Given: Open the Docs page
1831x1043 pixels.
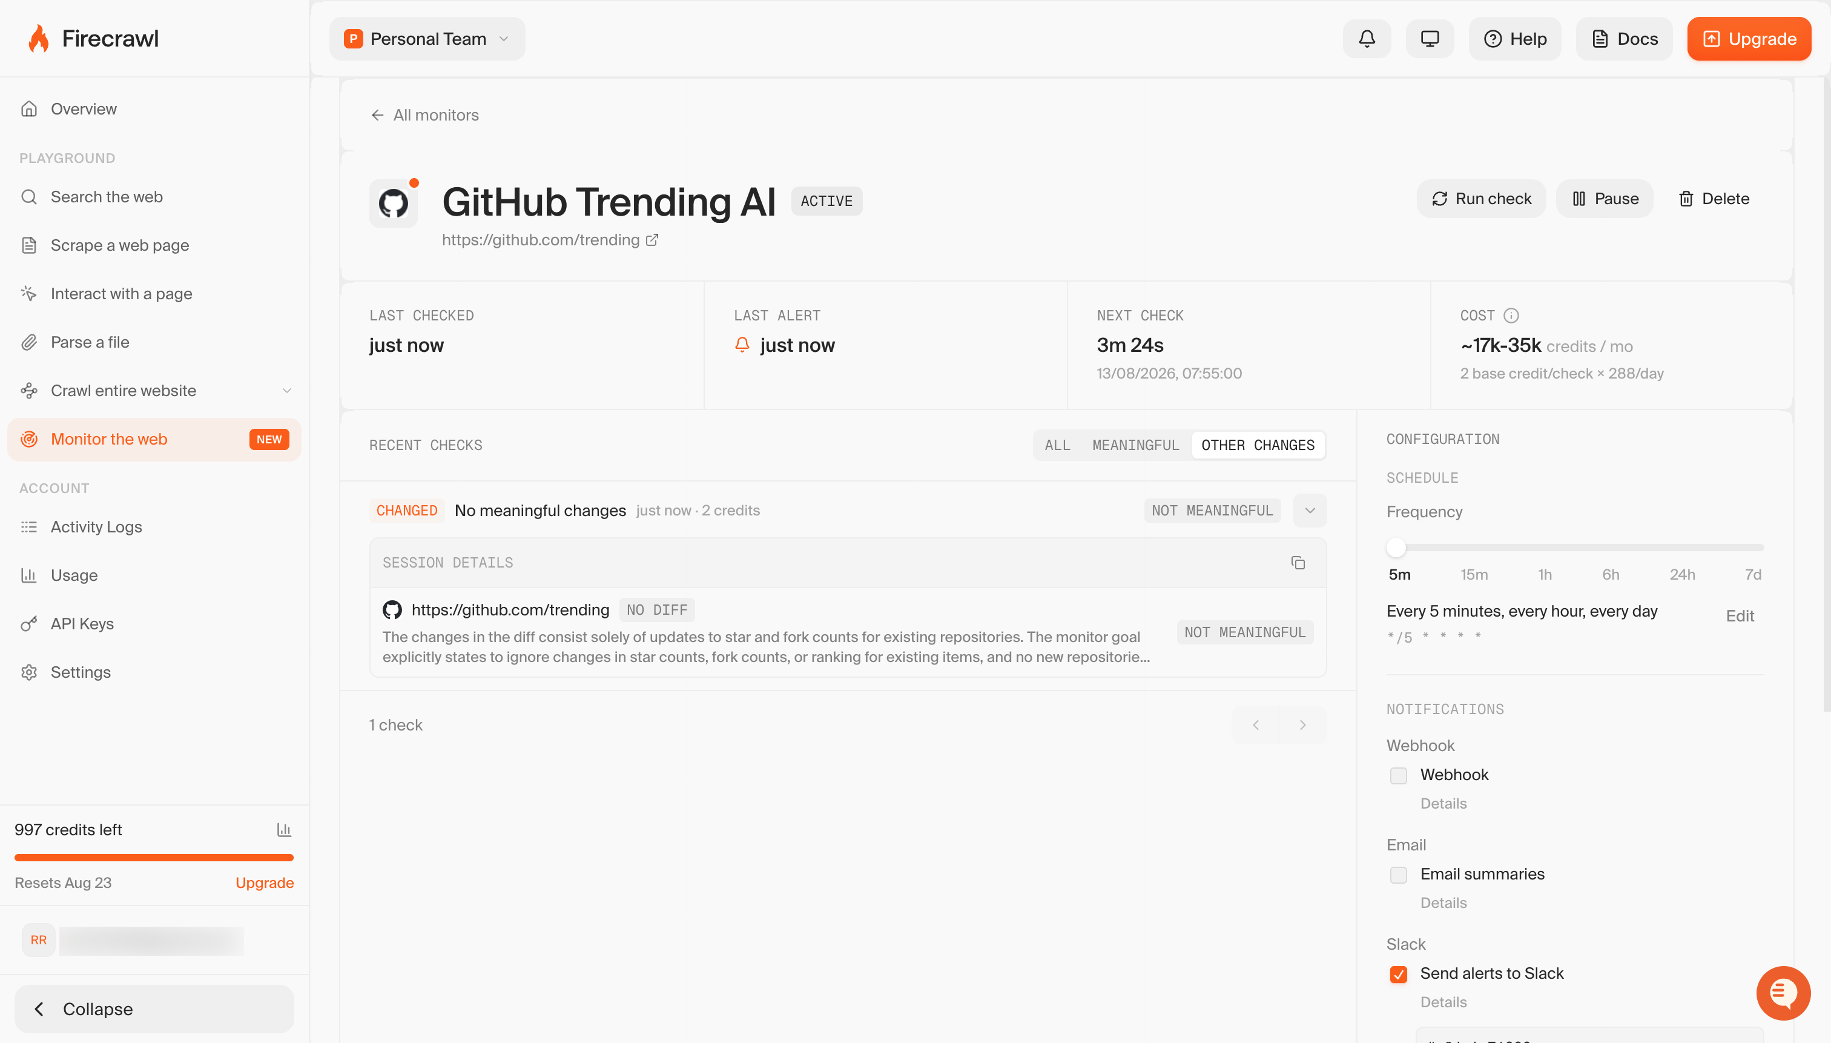Looking at the screenshot, I should coord(1624,39).
